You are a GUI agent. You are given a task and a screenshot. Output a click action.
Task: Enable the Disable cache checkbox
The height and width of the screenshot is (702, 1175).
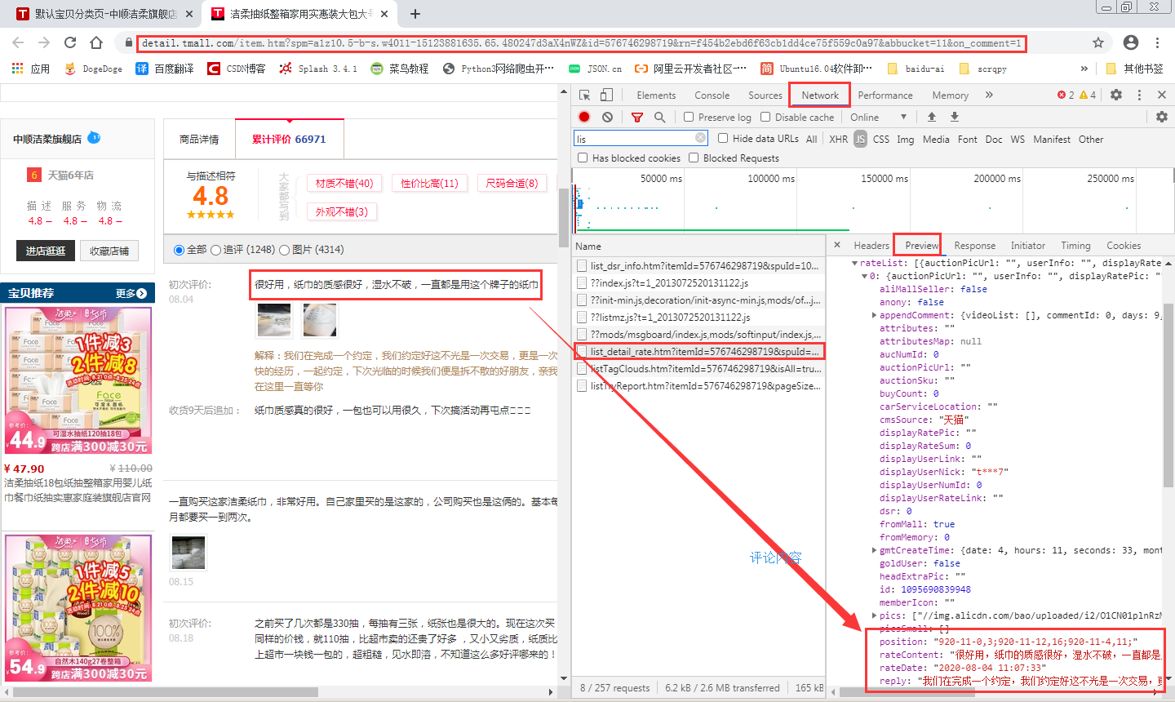pyautogui.click(x=765, y=117)
